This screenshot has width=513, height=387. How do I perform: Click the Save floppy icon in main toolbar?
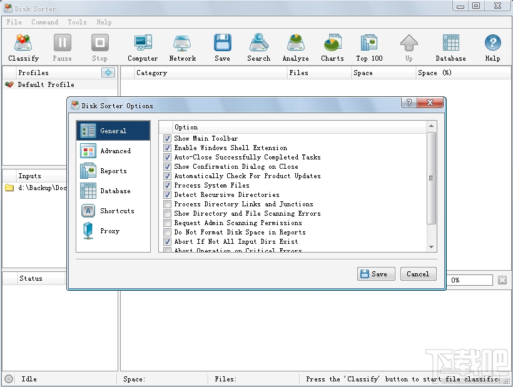223,43
